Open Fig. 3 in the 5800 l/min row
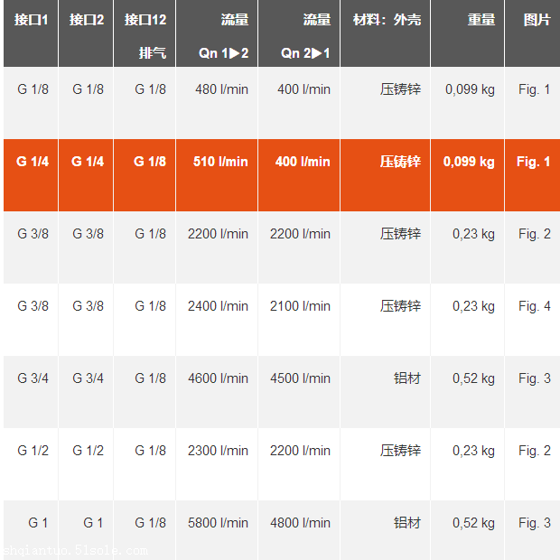Screen dimensions: 560x560 [534, 523]
